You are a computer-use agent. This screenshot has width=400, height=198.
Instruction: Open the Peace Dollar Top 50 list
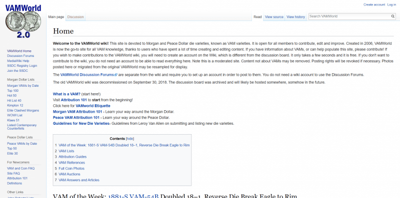point(12,148)
